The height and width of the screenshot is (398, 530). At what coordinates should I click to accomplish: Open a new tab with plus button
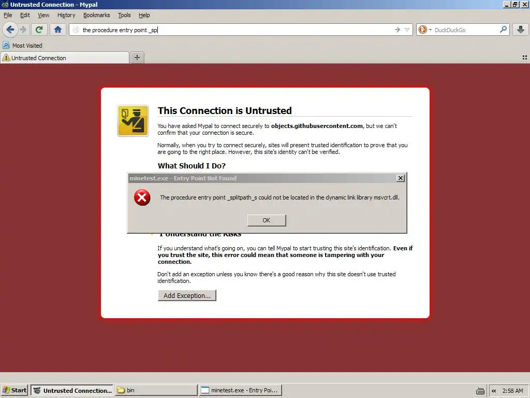(x=137, y=58)
